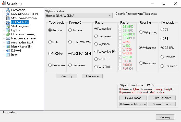Enable the W2100 band checkbox
The image size is (181, 122).
coord(120,57)
